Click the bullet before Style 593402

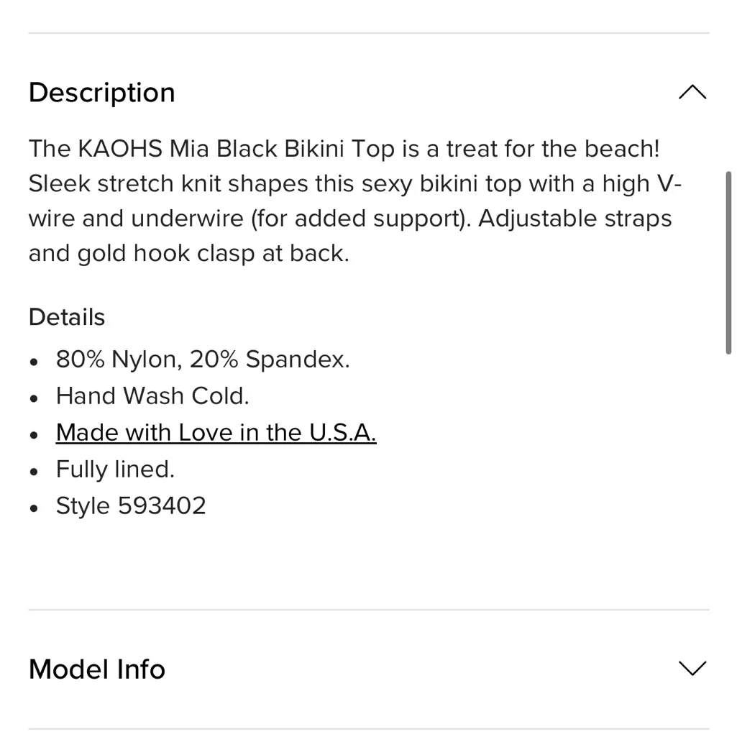34,508
